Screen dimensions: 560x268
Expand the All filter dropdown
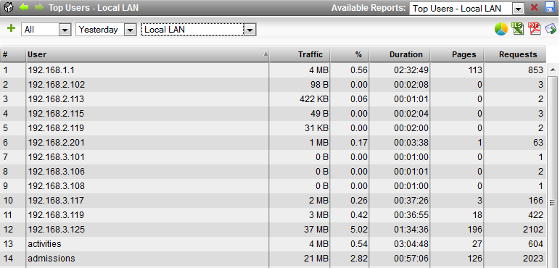click(x=46, y=30)
